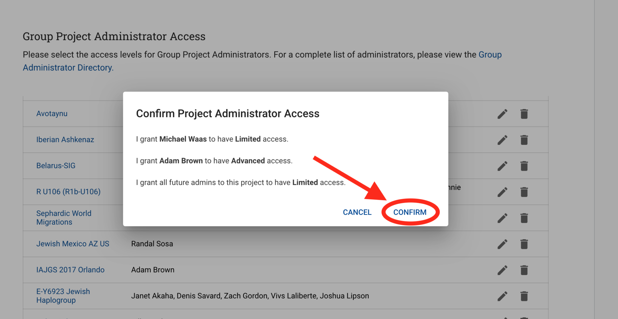Delete the Avotaynu project row

point(524,114)
